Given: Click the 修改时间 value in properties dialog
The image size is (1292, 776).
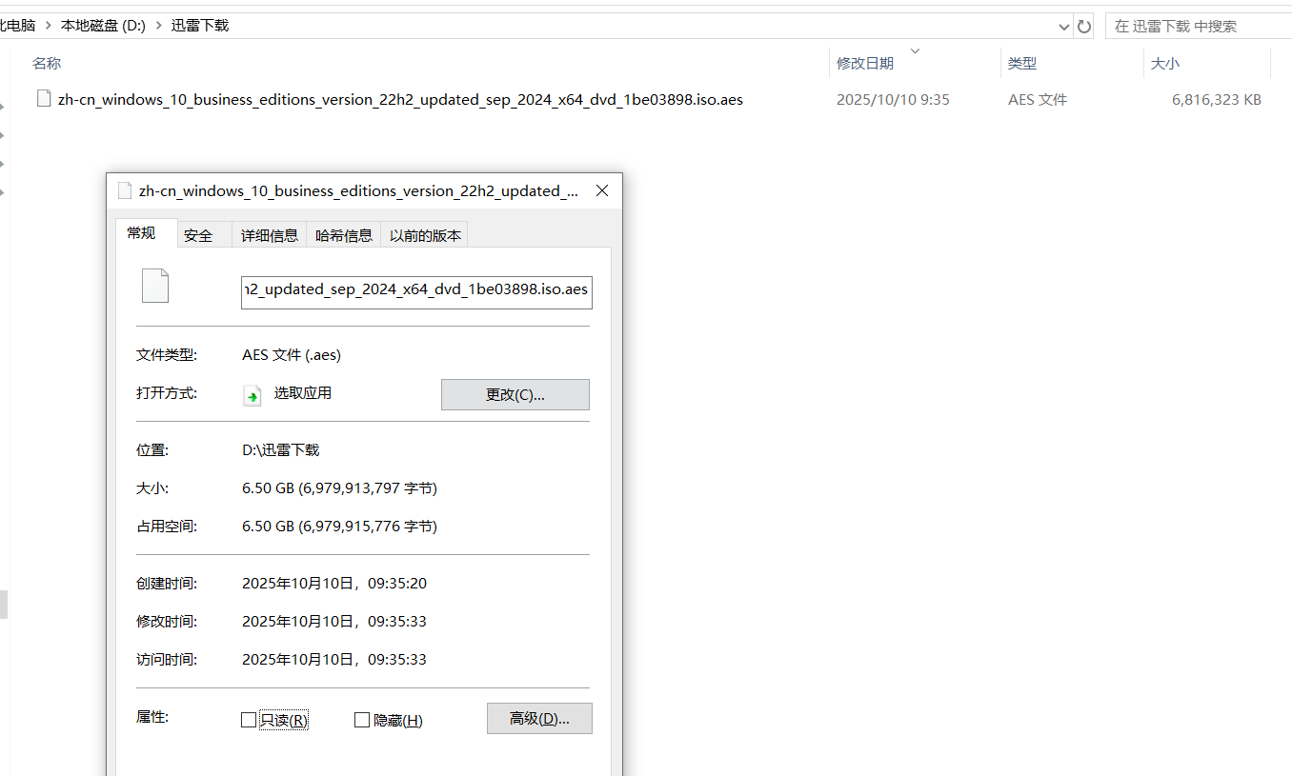Looking at the screenshot, I should click(334, 621).
